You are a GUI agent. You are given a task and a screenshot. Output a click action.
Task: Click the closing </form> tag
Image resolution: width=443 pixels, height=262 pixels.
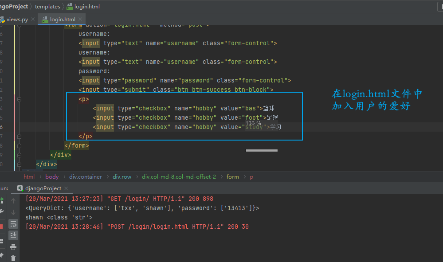click(77, 146)
